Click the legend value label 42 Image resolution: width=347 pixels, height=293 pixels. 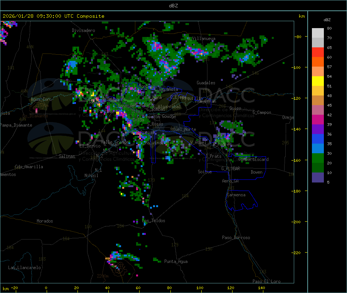[329, 115]
